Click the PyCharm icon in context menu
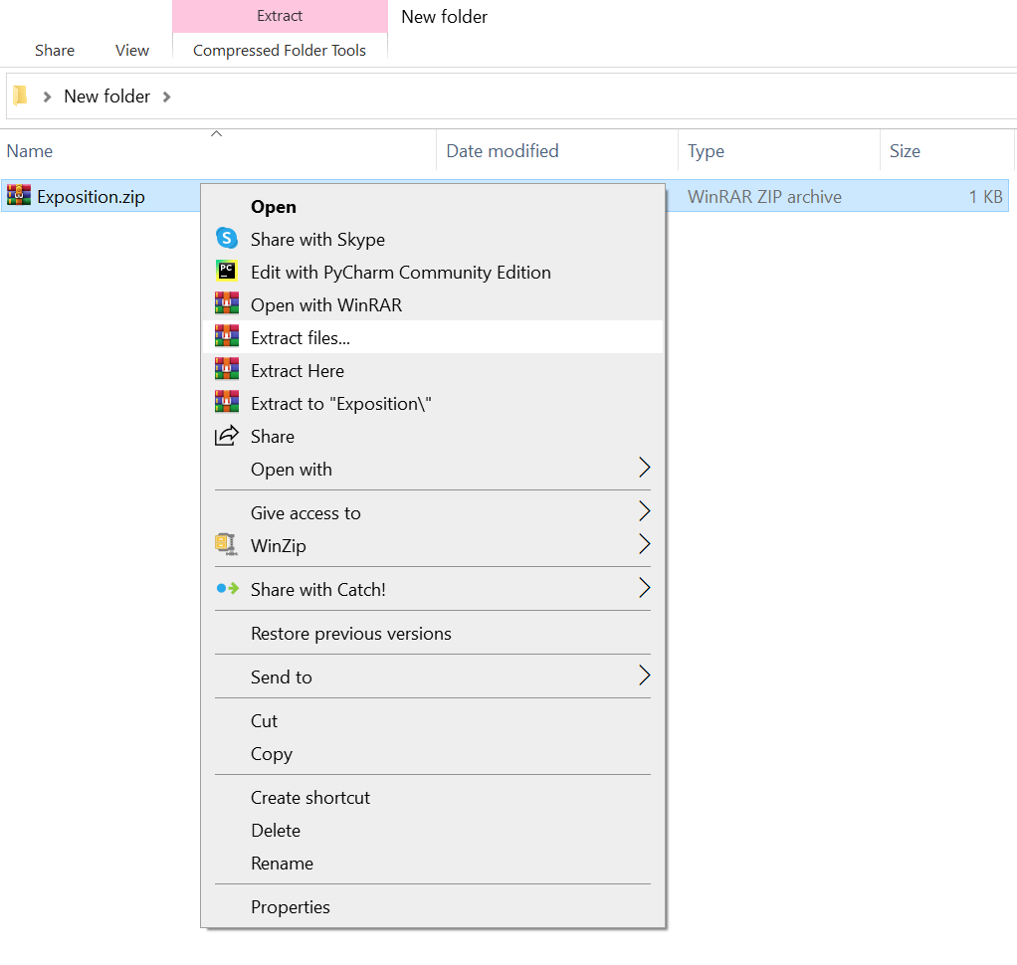The width and height of the screenshot is (1017, 965). 226,271
